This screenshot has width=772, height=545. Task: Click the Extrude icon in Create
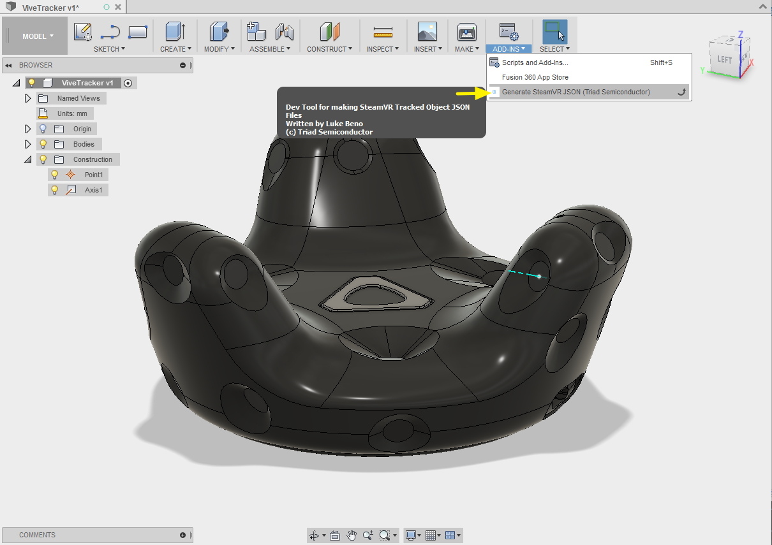175,32
